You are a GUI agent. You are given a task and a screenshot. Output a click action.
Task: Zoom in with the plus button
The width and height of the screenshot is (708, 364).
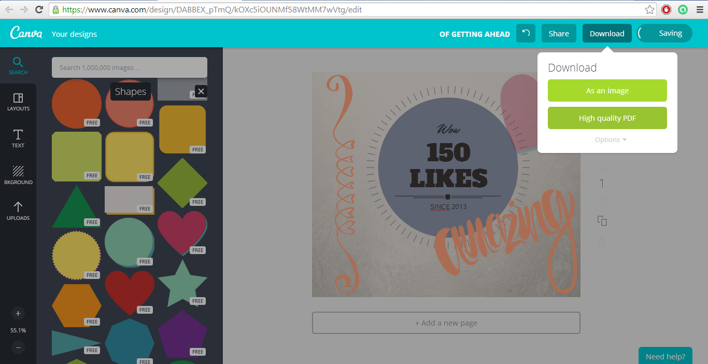(x=18, y=313)
